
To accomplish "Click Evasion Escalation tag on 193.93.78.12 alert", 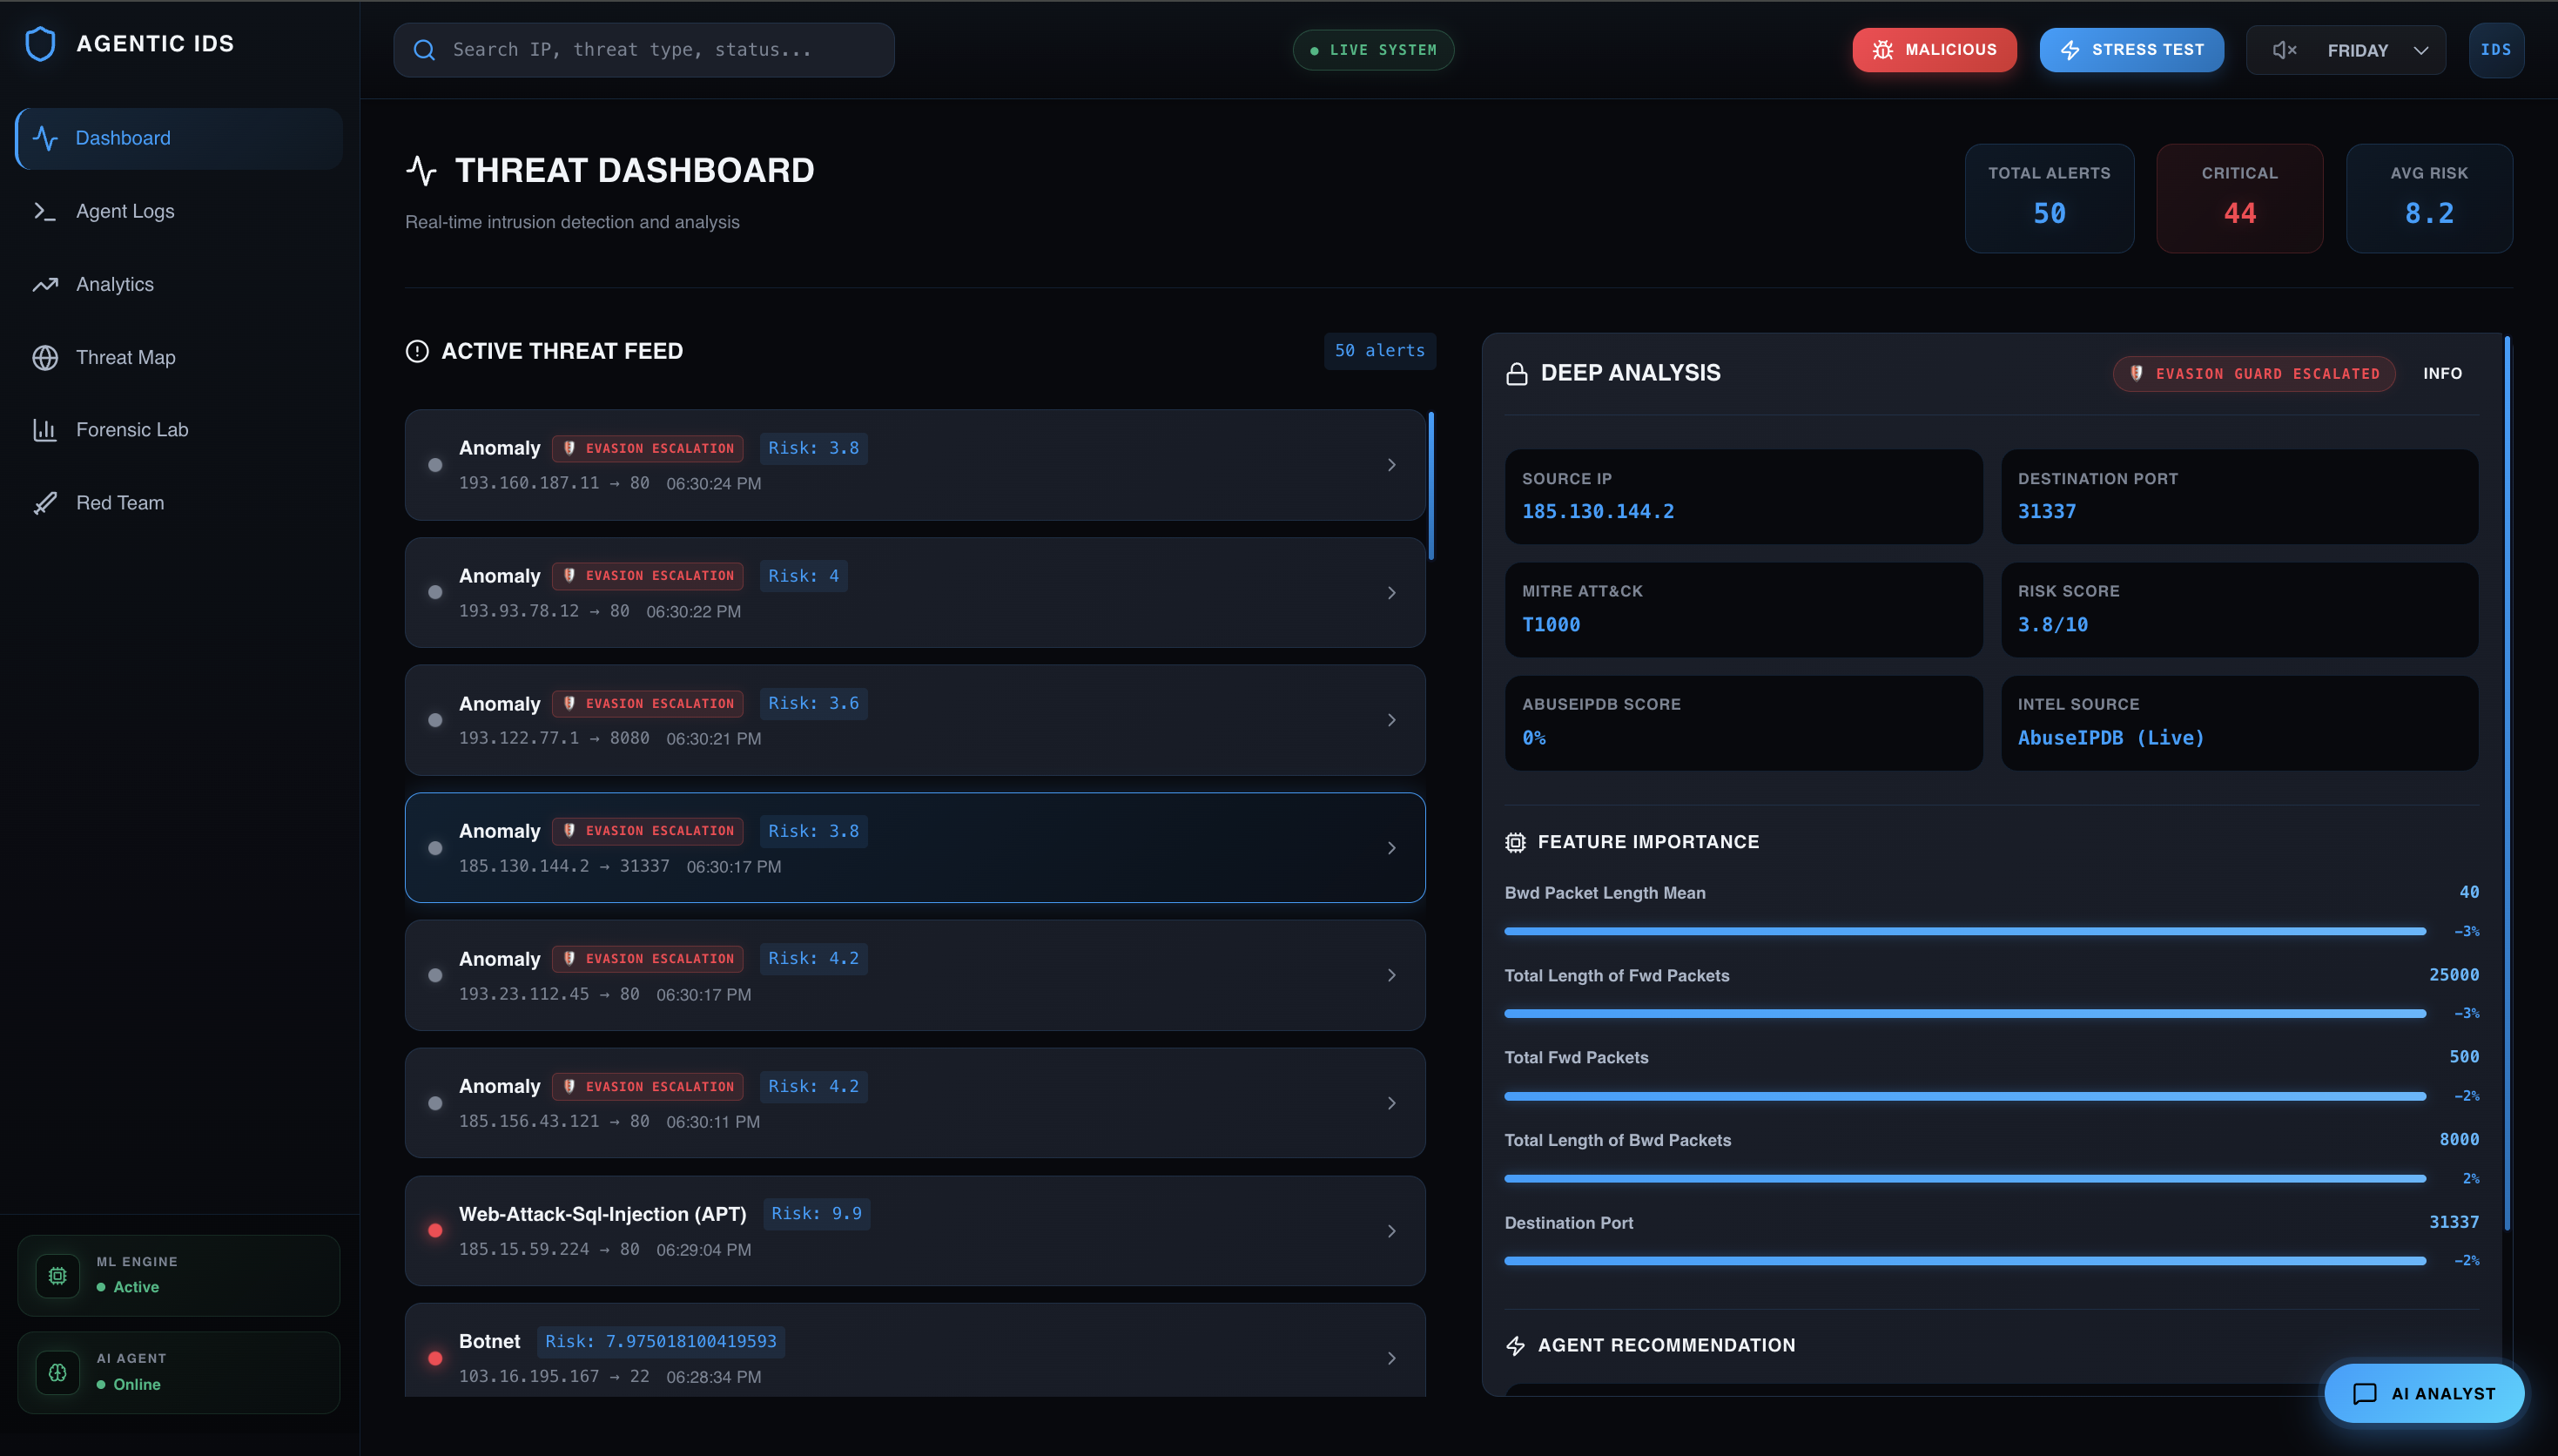I will click(648, 576).
